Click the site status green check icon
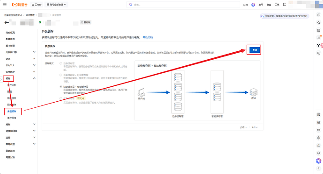 [x=40, y=22]
